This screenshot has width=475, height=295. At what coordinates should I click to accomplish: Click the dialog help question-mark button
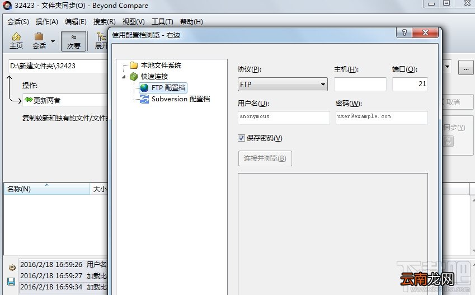pos(404,32)
